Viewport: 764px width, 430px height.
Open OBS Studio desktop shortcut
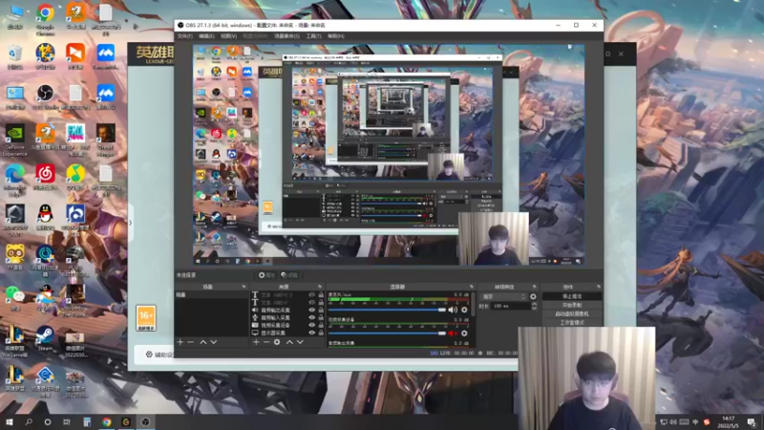[x=45, y=97]
